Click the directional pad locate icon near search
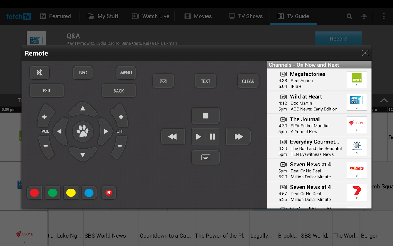 [x=364, y=16]
